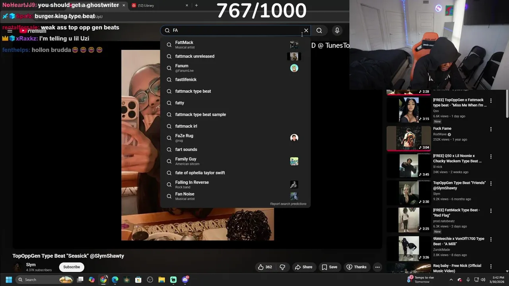The width and height of the screenshot is (509, 286).
Task: Click Report search predictions link
Action: click(288, 204)
